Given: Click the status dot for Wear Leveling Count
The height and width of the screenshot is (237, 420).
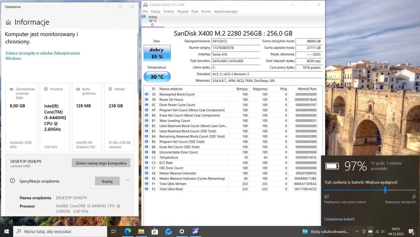Looking at the screenshot, I should coord(147,120).
